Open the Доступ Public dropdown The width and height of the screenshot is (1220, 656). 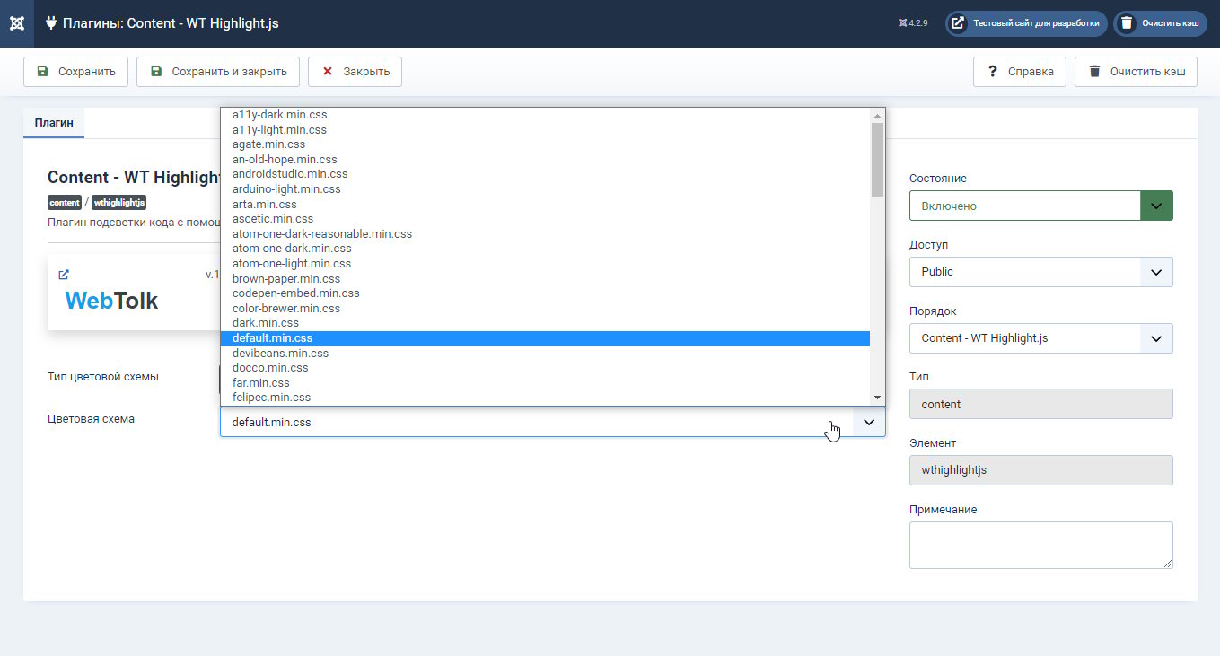1040,272
